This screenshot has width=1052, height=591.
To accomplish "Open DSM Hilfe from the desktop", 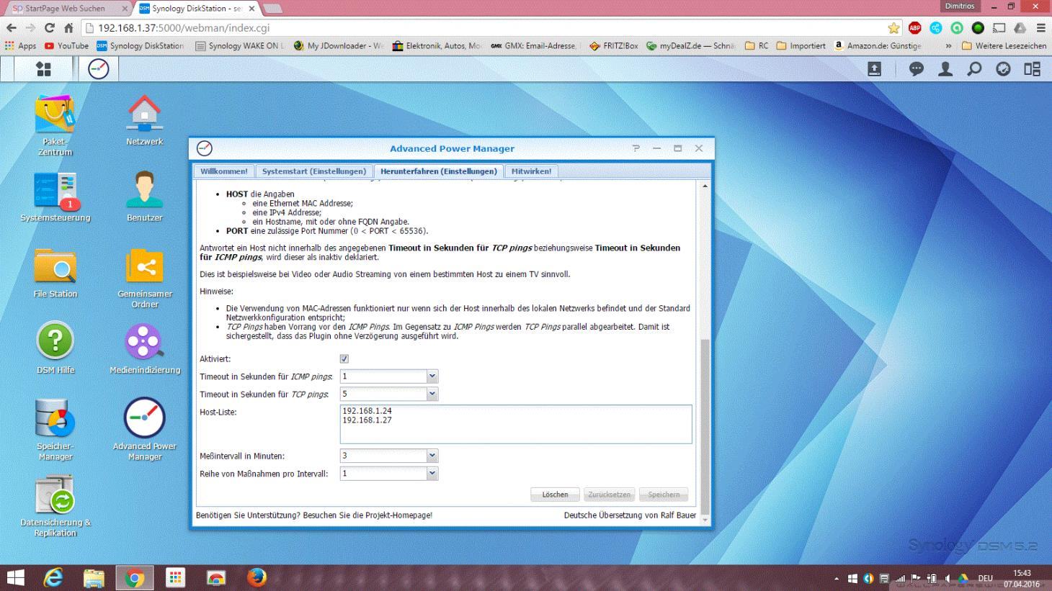I will coord(55,348).
